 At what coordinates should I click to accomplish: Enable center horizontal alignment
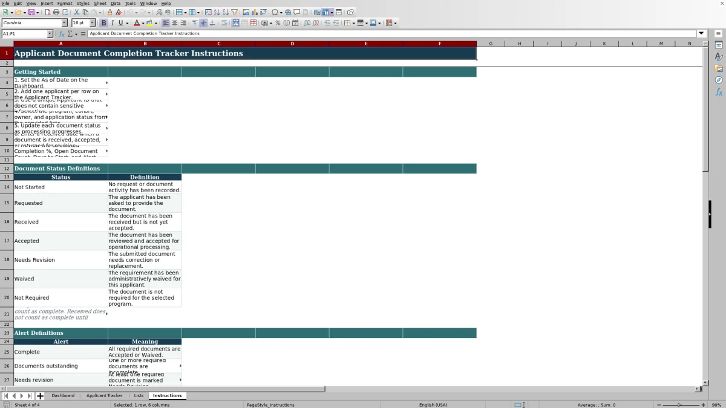pos(174,23)
